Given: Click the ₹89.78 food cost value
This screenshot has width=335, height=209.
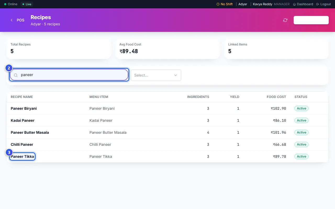Looking at the screenshot, I should click(280, 156).
